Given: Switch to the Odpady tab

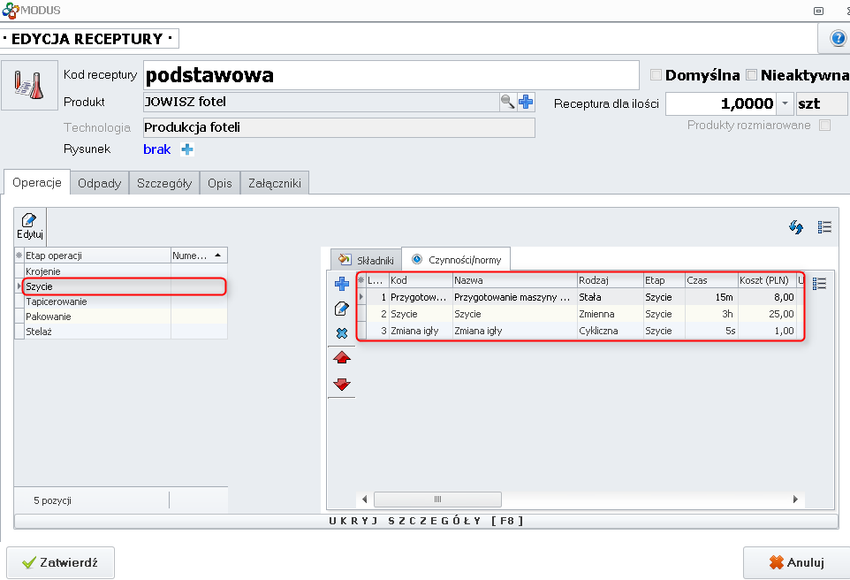Looking at the screenshot, I should [x=99, y=183].
